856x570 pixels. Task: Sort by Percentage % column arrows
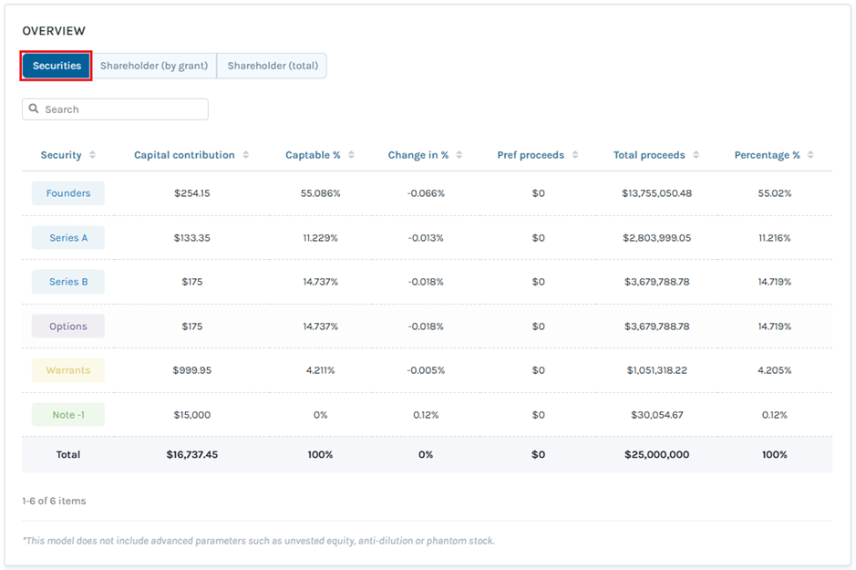(x=810, y=155)
